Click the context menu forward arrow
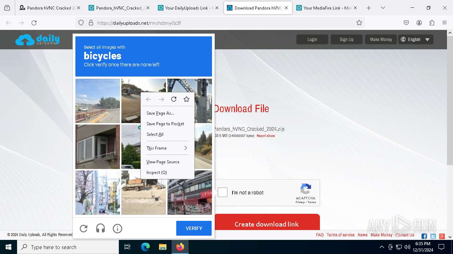The width and height of the screenshot is (453, 254). pos(161,99)
